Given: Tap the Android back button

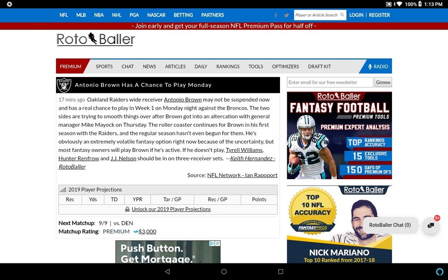Looking at the screenshot, I should pyautogui.click(x=168, y=271).
